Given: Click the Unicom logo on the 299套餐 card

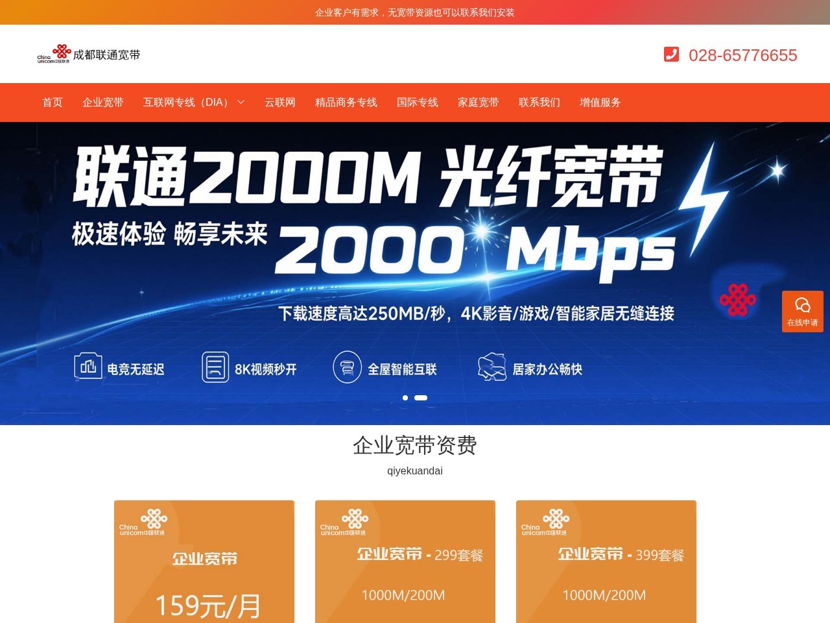Looking at the screenshot, I should coord(345,522).
